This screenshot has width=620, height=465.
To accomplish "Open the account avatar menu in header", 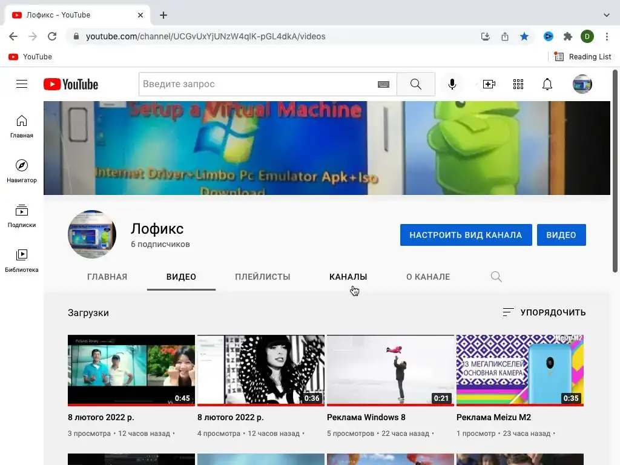I will coord(582,84).
